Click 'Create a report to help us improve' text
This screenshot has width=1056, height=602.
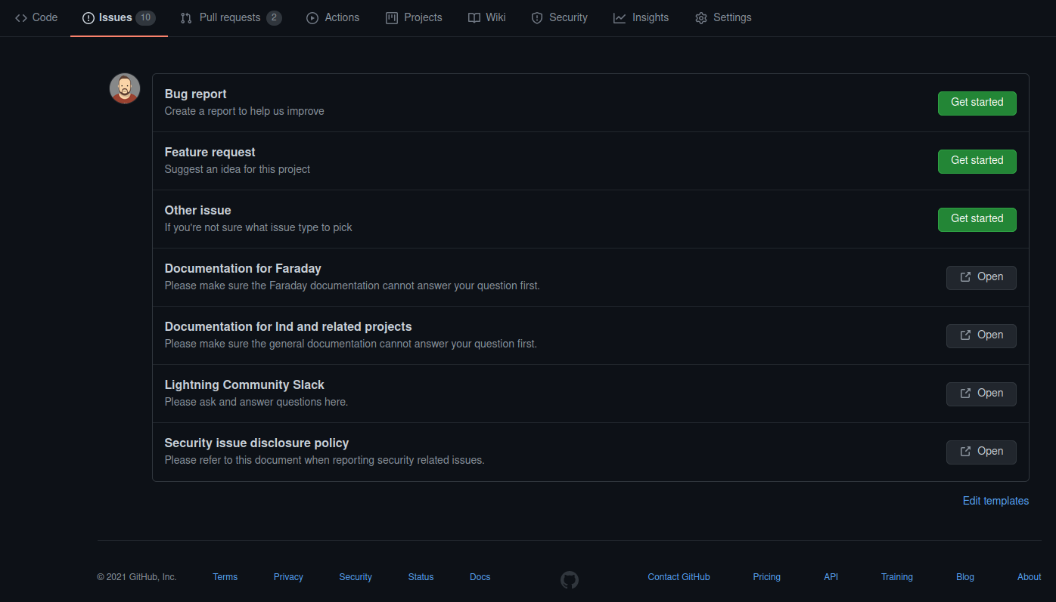point(244,111)
